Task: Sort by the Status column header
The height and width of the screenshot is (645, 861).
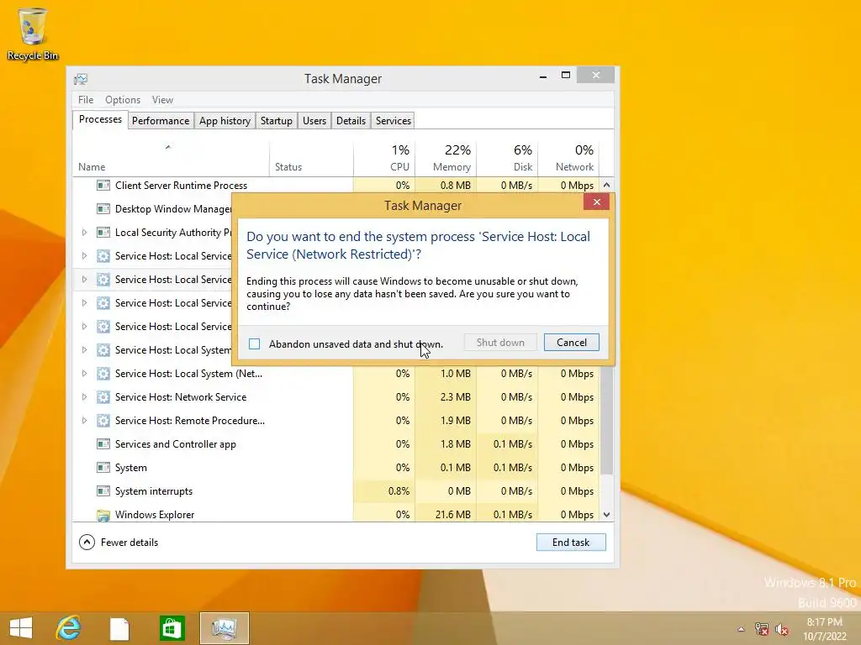Action: click(x=311, y=159)
